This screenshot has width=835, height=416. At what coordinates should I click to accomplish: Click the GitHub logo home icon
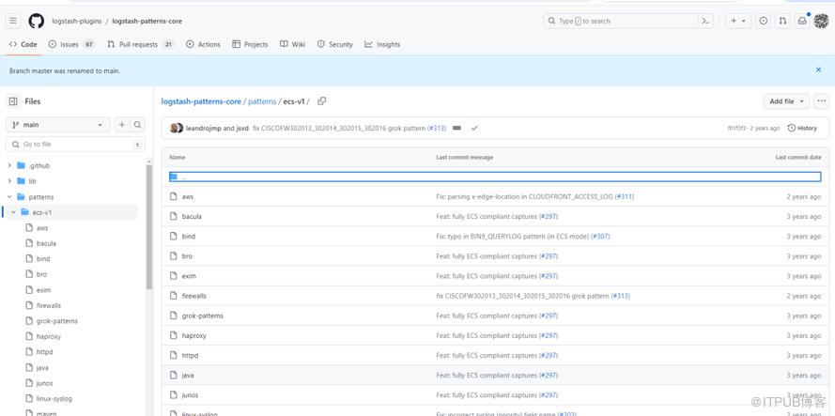pyautogui.click(x=36, y=21)
